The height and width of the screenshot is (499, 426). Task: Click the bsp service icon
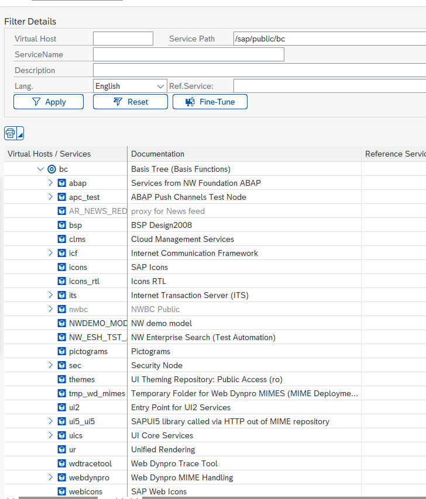point(62,225)
